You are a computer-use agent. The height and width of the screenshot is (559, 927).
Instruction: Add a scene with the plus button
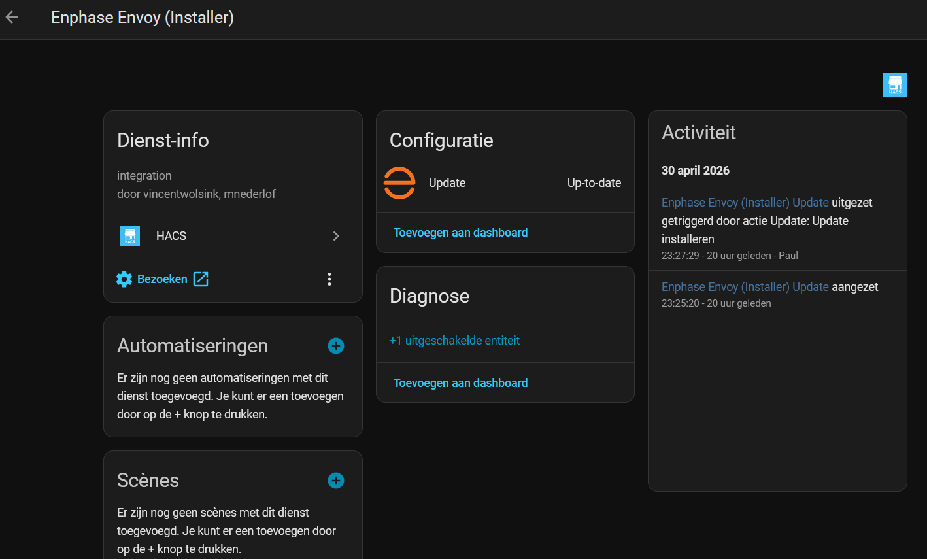(x=336, y=481)
